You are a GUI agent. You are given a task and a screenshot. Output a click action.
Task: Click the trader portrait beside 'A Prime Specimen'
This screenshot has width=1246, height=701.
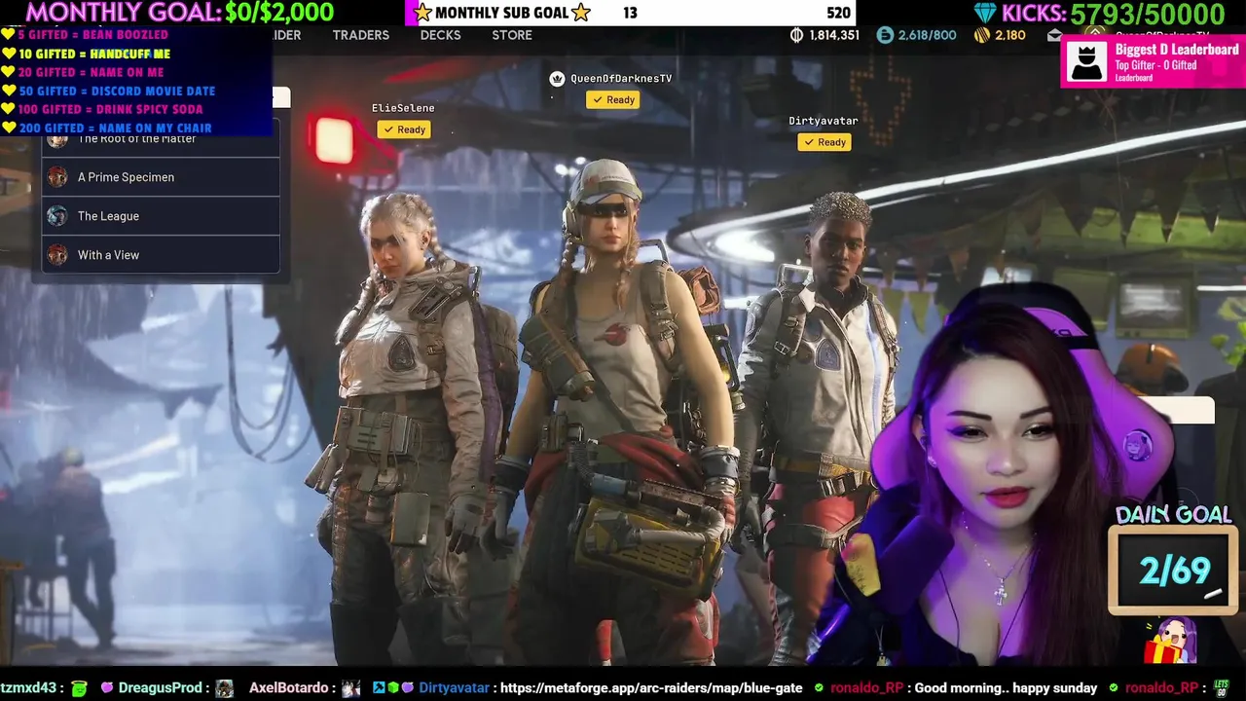[x=57, y=177]
